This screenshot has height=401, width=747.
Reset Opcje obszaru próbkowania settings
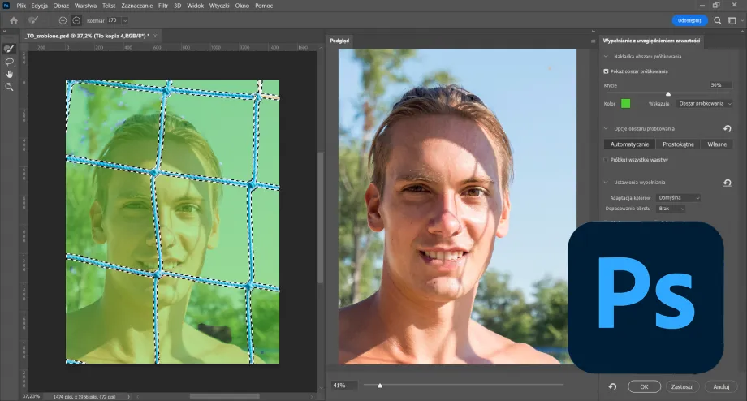point(728,128)
